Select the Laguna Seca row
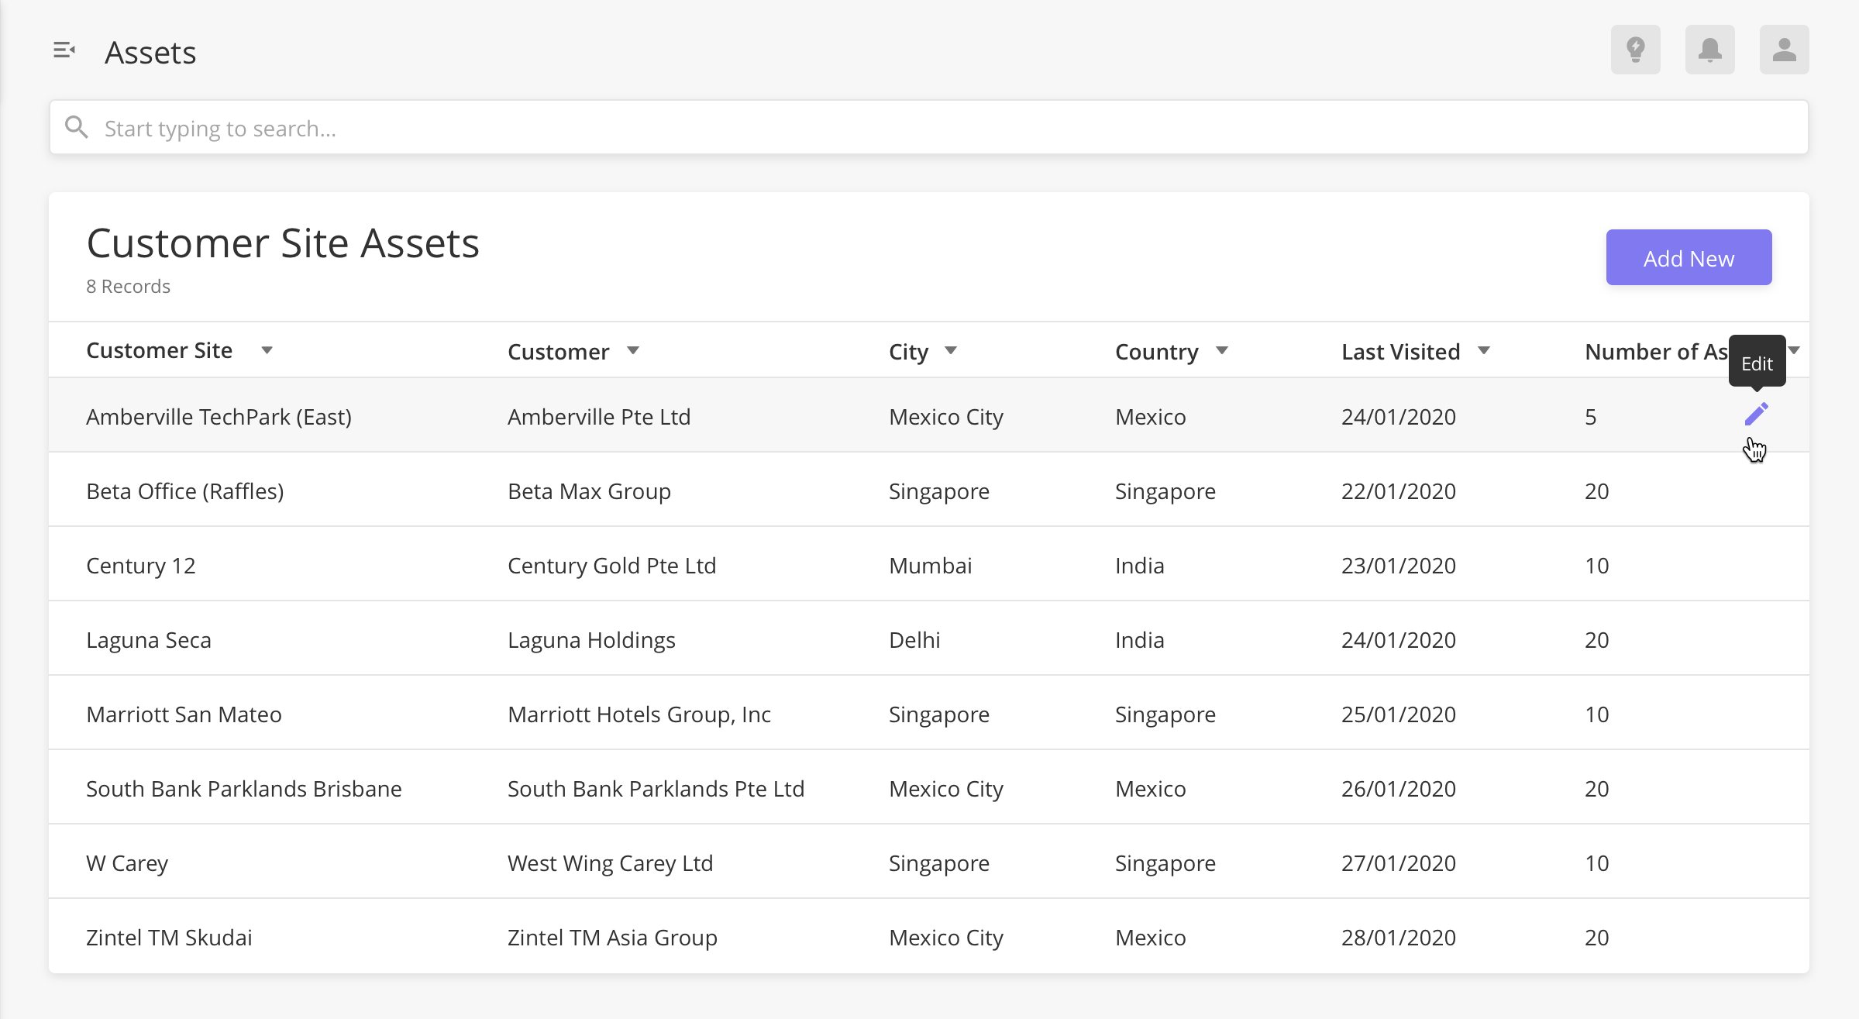The height and width of the screenshot is (1019, 1859). pos(149,640)
